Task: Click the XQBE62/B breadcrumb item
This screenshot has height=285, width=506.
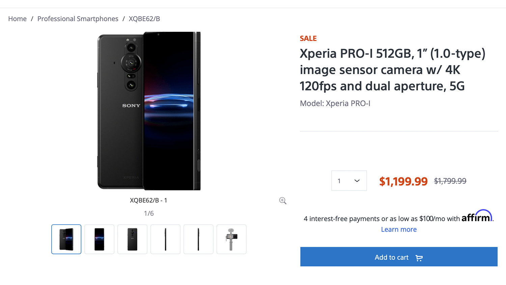Action: [144, 19]
